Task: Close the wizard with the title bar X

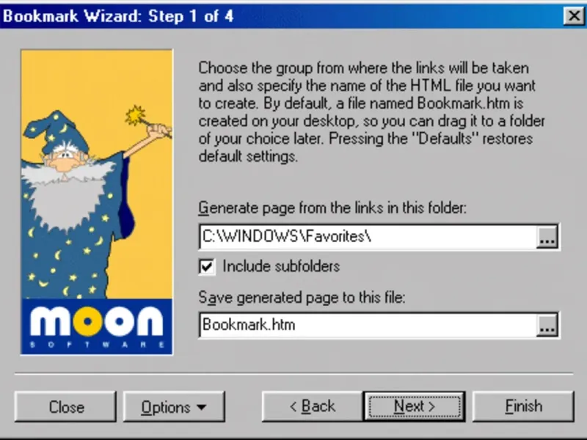Action: [x=574, y=16]
